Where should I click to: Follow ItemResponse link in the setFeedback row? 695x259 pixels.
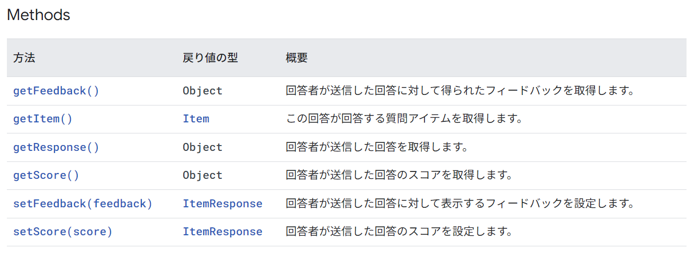(x=222, y=204)
